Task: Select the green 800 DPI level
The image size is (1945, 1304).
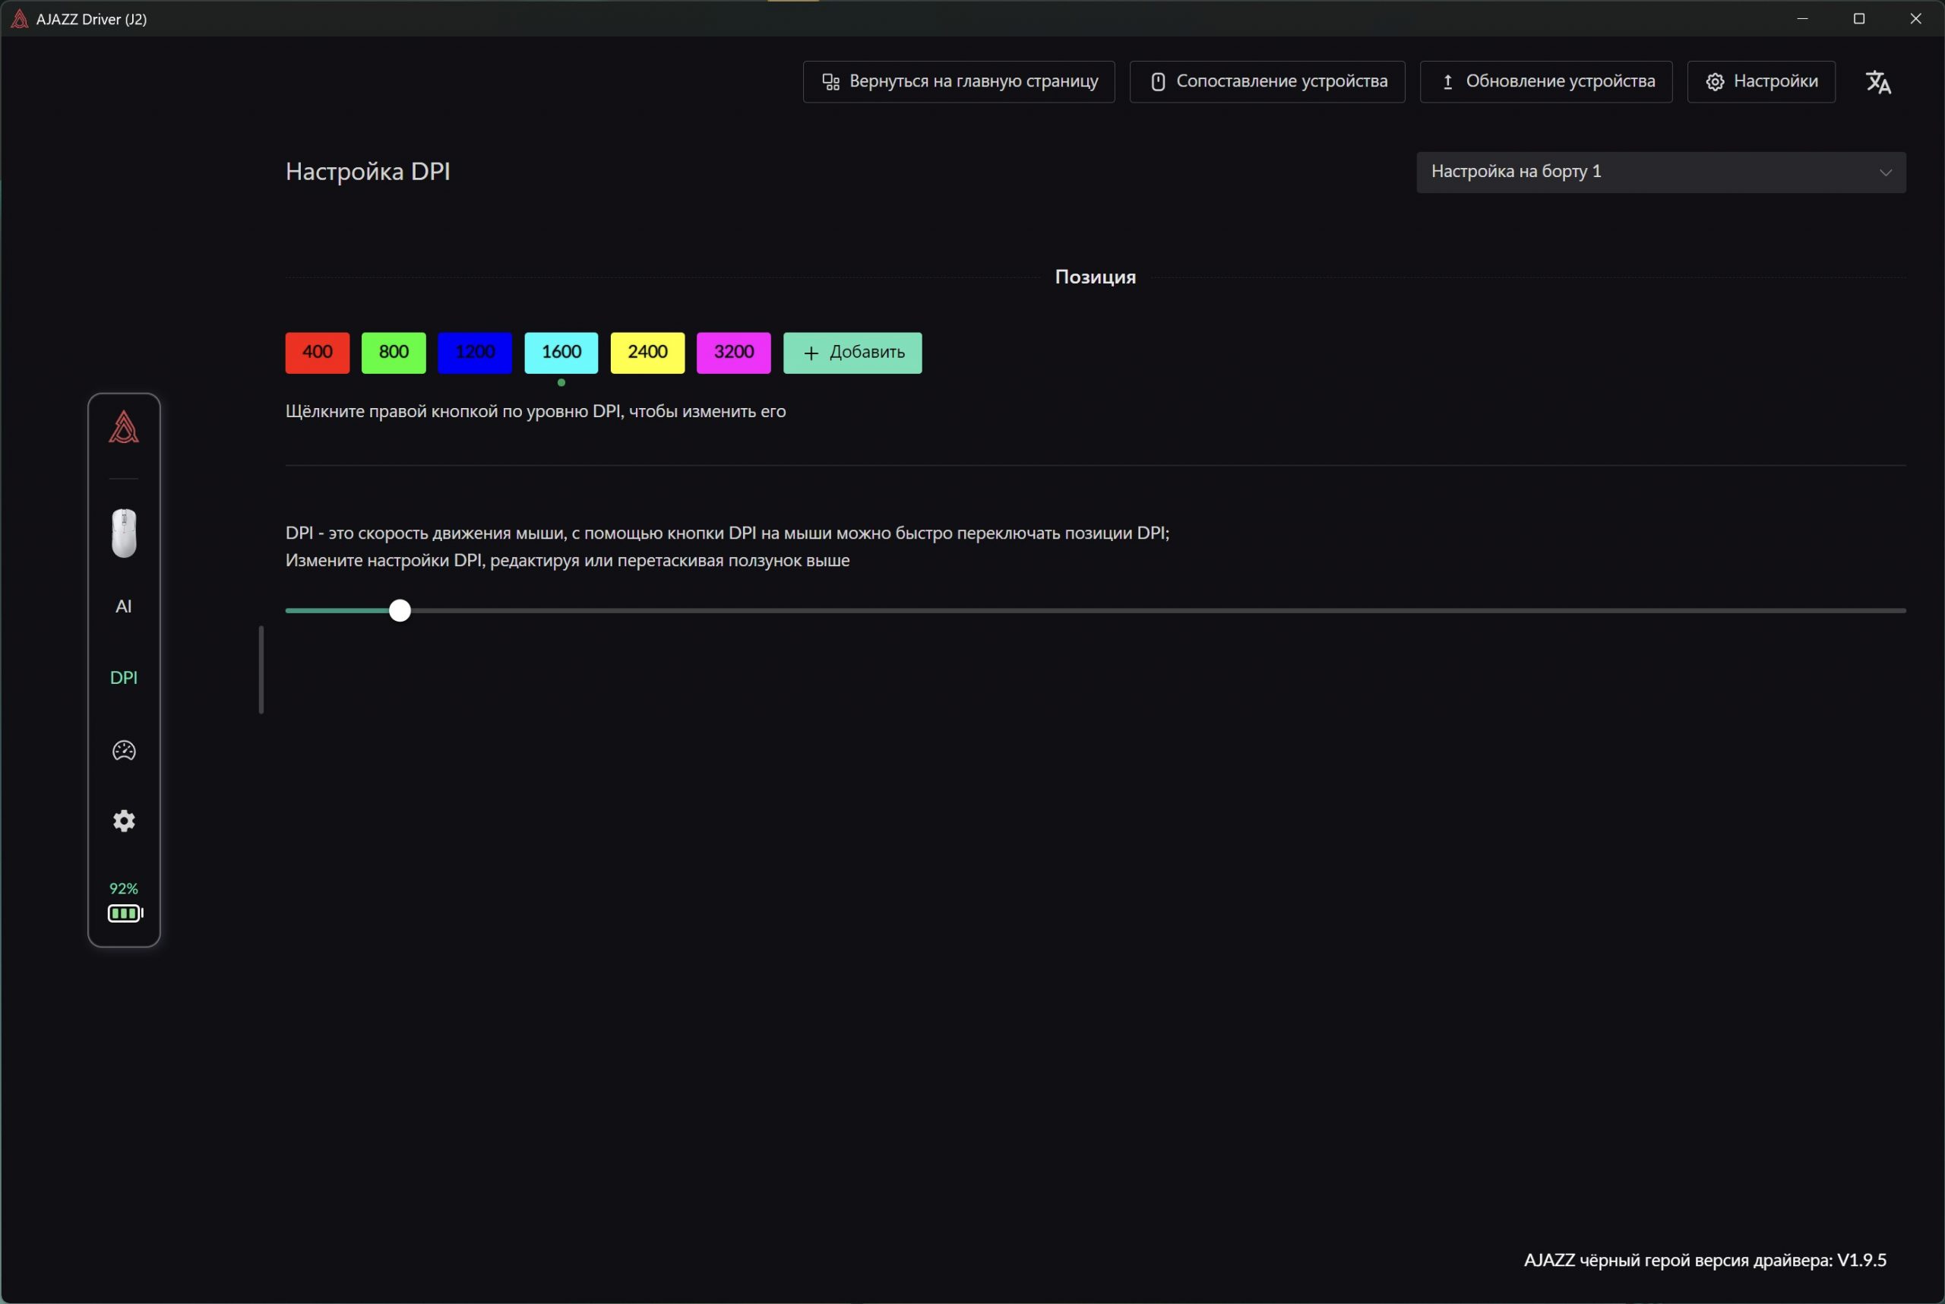Action: 394,353
